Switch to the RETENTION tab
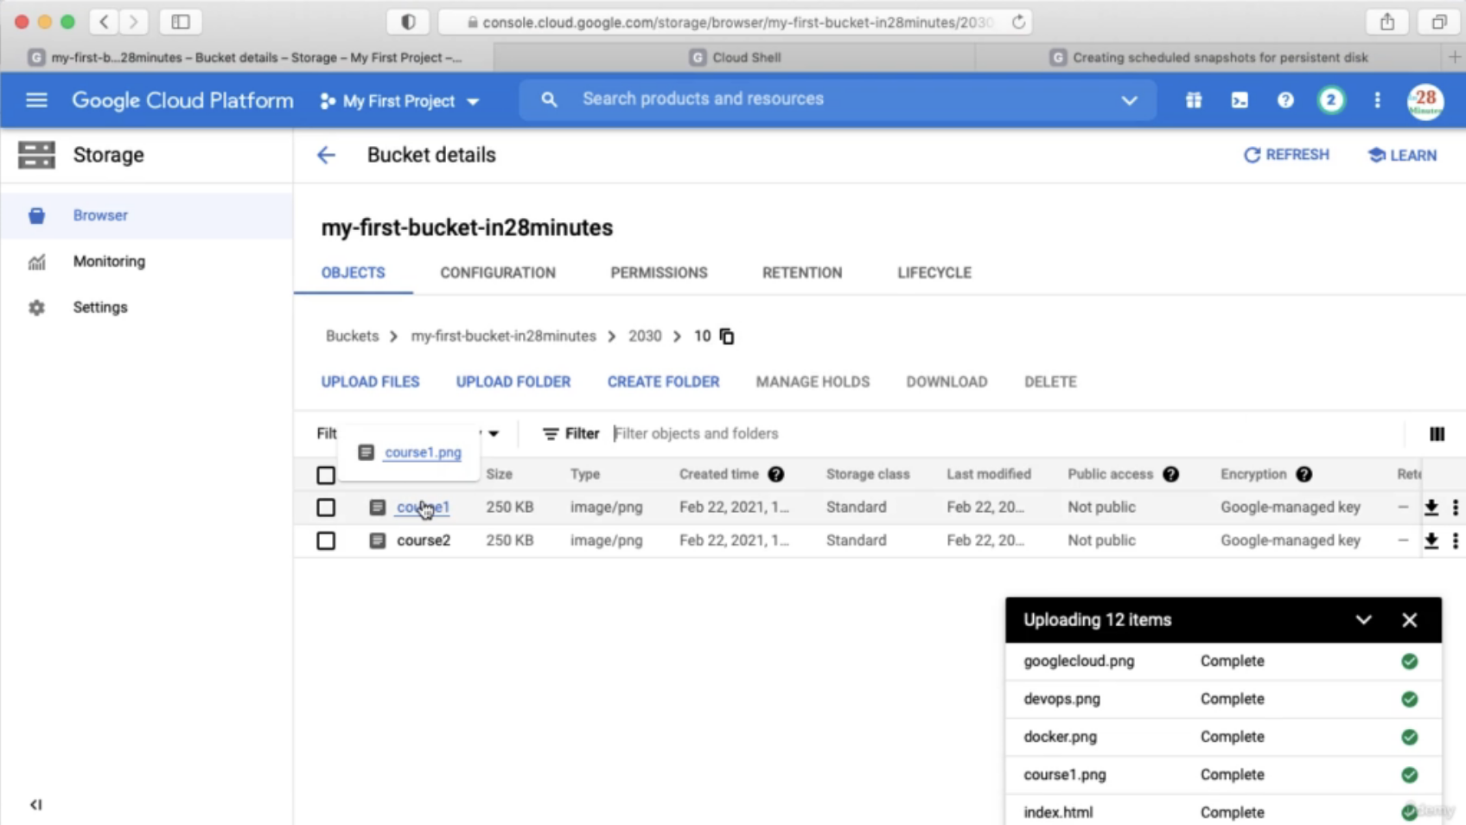The width and height of the screenshot is (1466, 825). (x=802, y=272)
